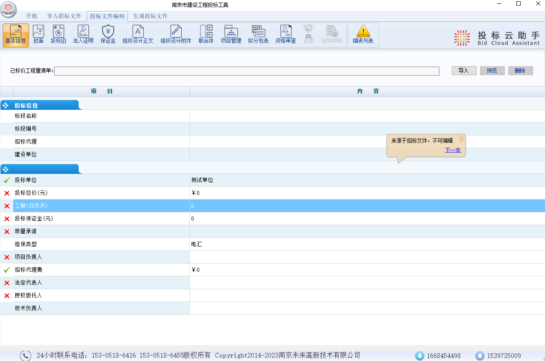Select the 项目管理 project management tool
Viewport: 545px width, 361px height.
tap(231, 35)
